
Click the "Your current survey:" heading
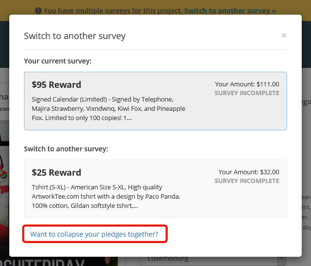click(x=58, y=61)
